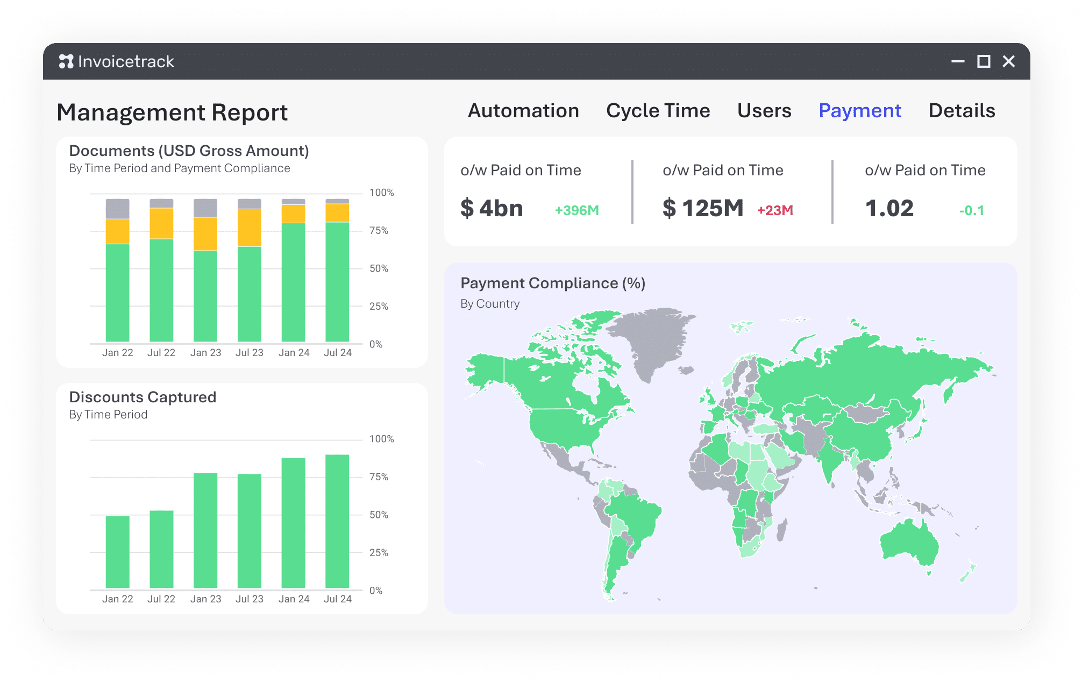Select Greenland on the compliance map

pos(656,339)
